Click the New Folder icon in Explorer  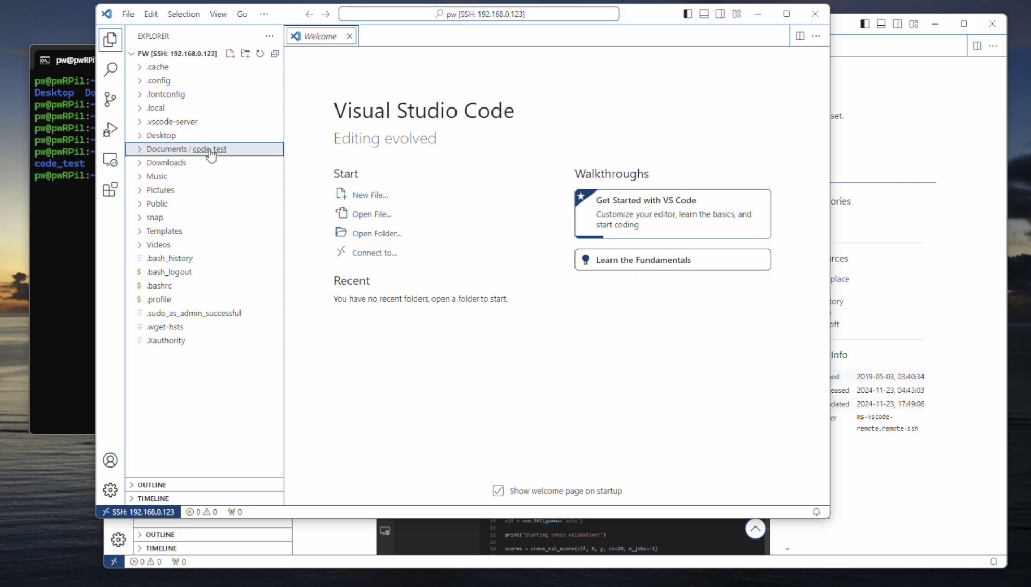[245, 53]
